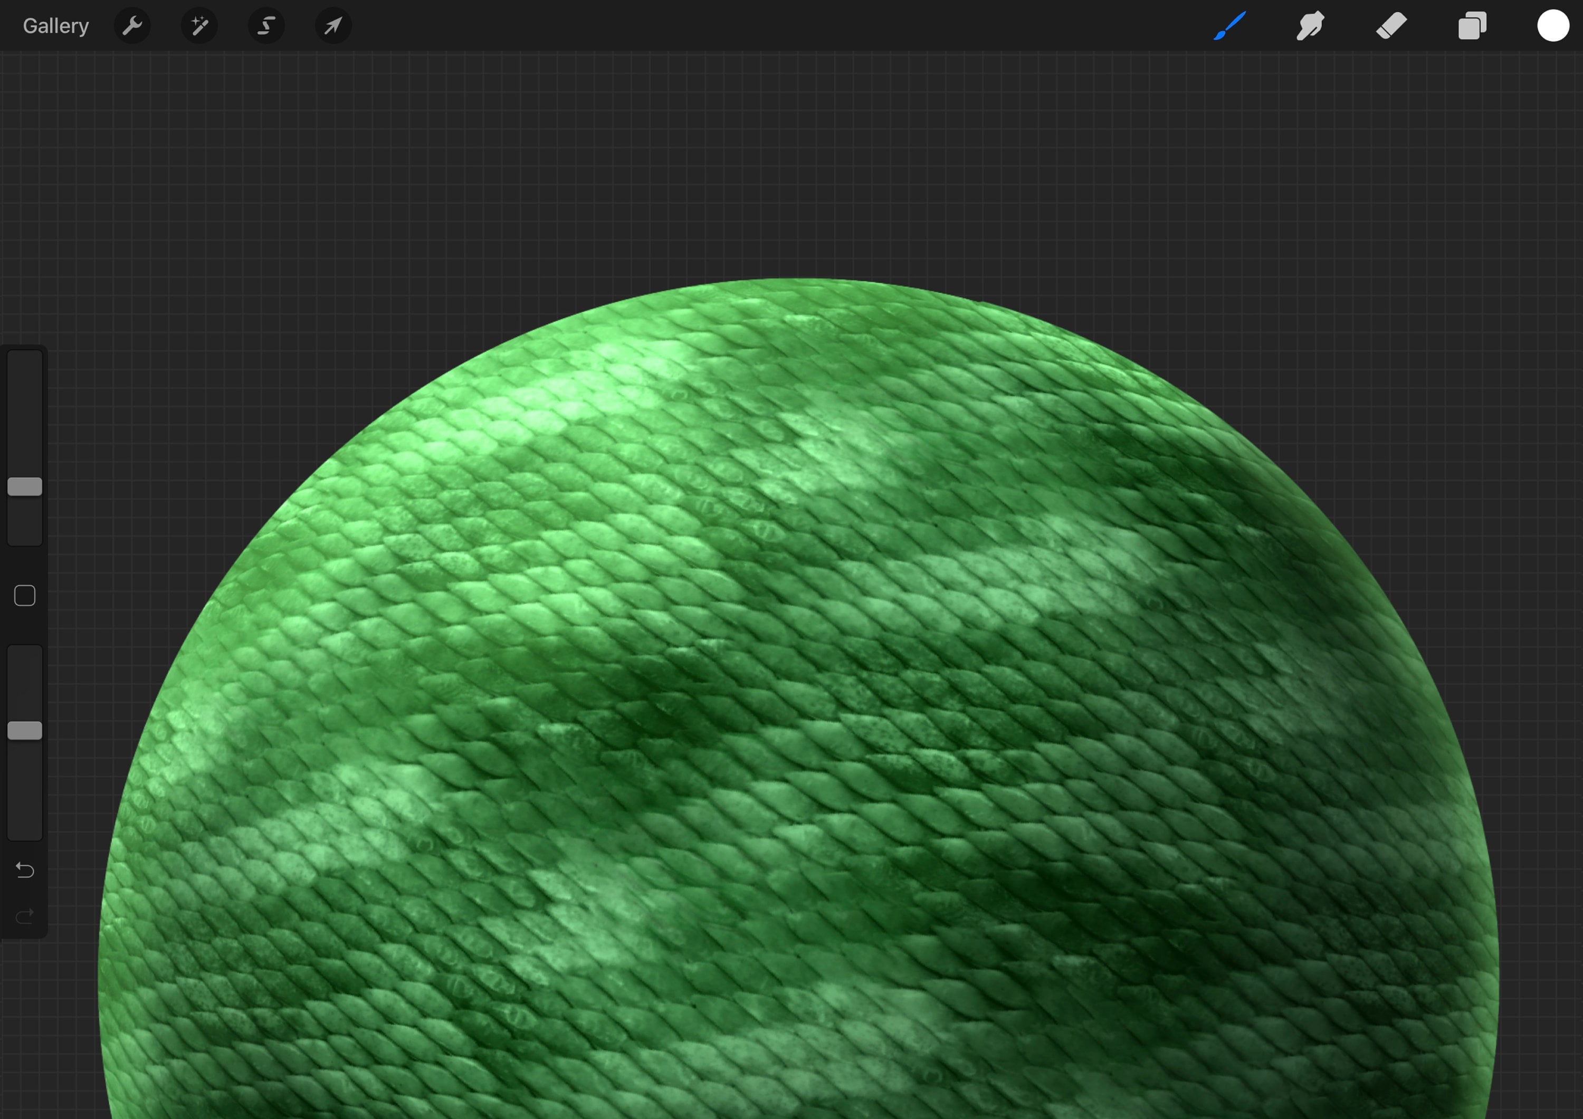Reopen the Paint tool to show brush library
1583x1119 pixels.
pyautogui.click(x=1230, y=25)
